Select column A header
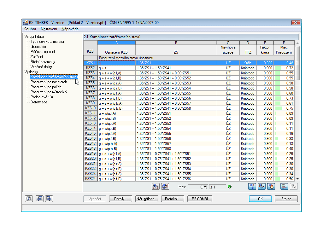The width and height of the screenshot is (323, 231). (116, 43)
